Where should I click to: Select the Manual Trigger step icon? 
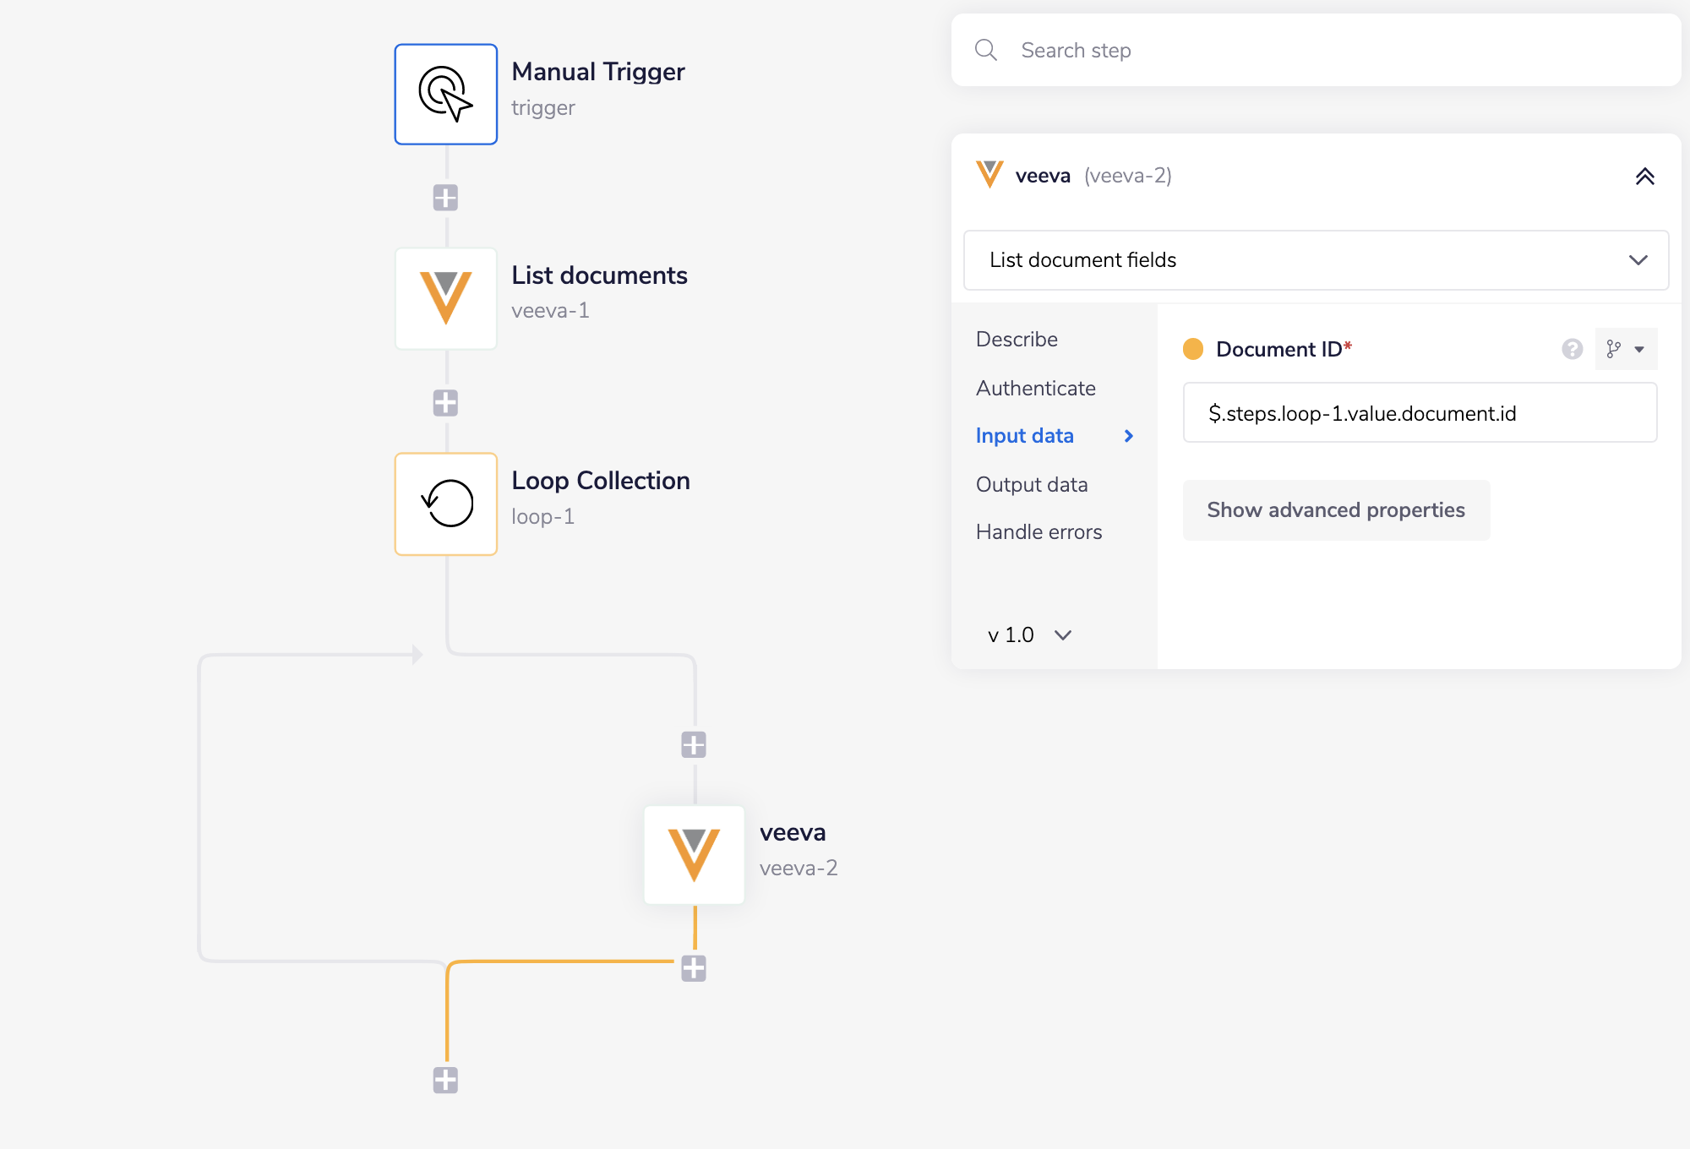(445, 94)
